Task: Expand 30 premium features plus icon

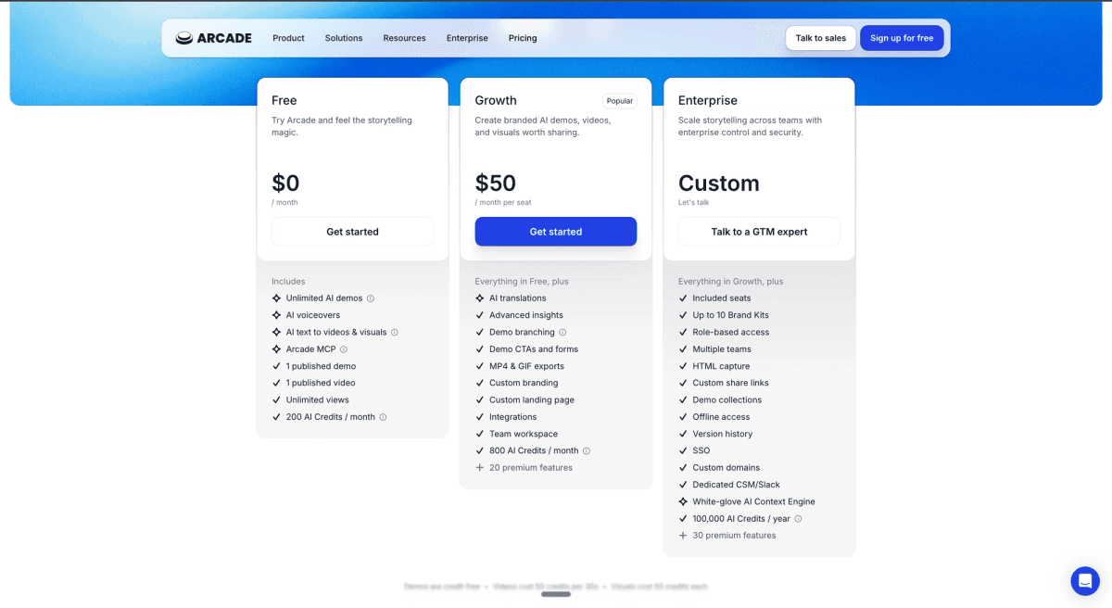Action: 683,536
